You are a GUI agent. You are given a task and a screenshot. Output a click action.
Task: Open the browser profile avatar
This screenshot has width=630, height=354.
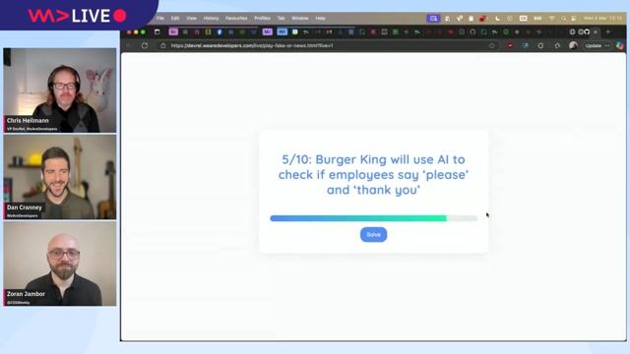(573, 46)
